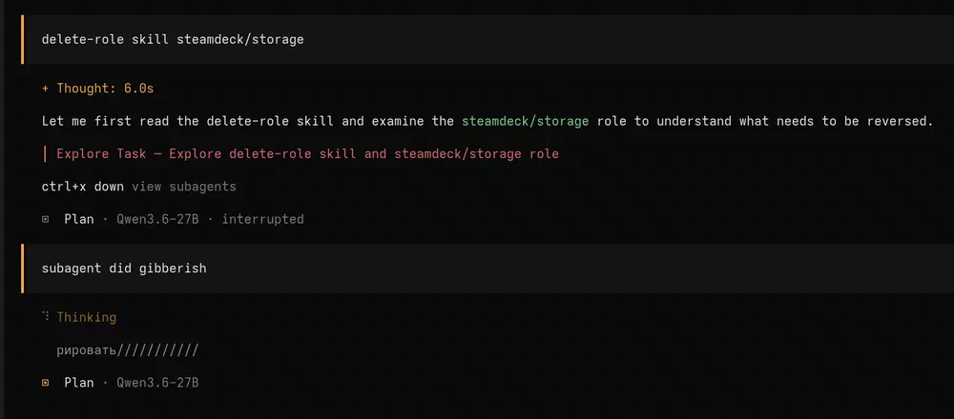Image resolution: width=954 pixels, height=419 pixels.
Task: Click the view subagents hint
Action: 184,187
